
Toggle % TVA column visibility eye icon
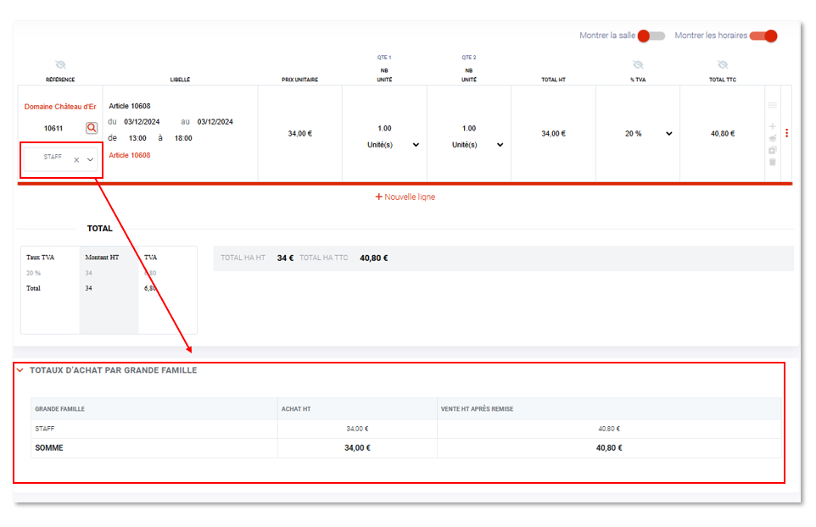point(638,64)
